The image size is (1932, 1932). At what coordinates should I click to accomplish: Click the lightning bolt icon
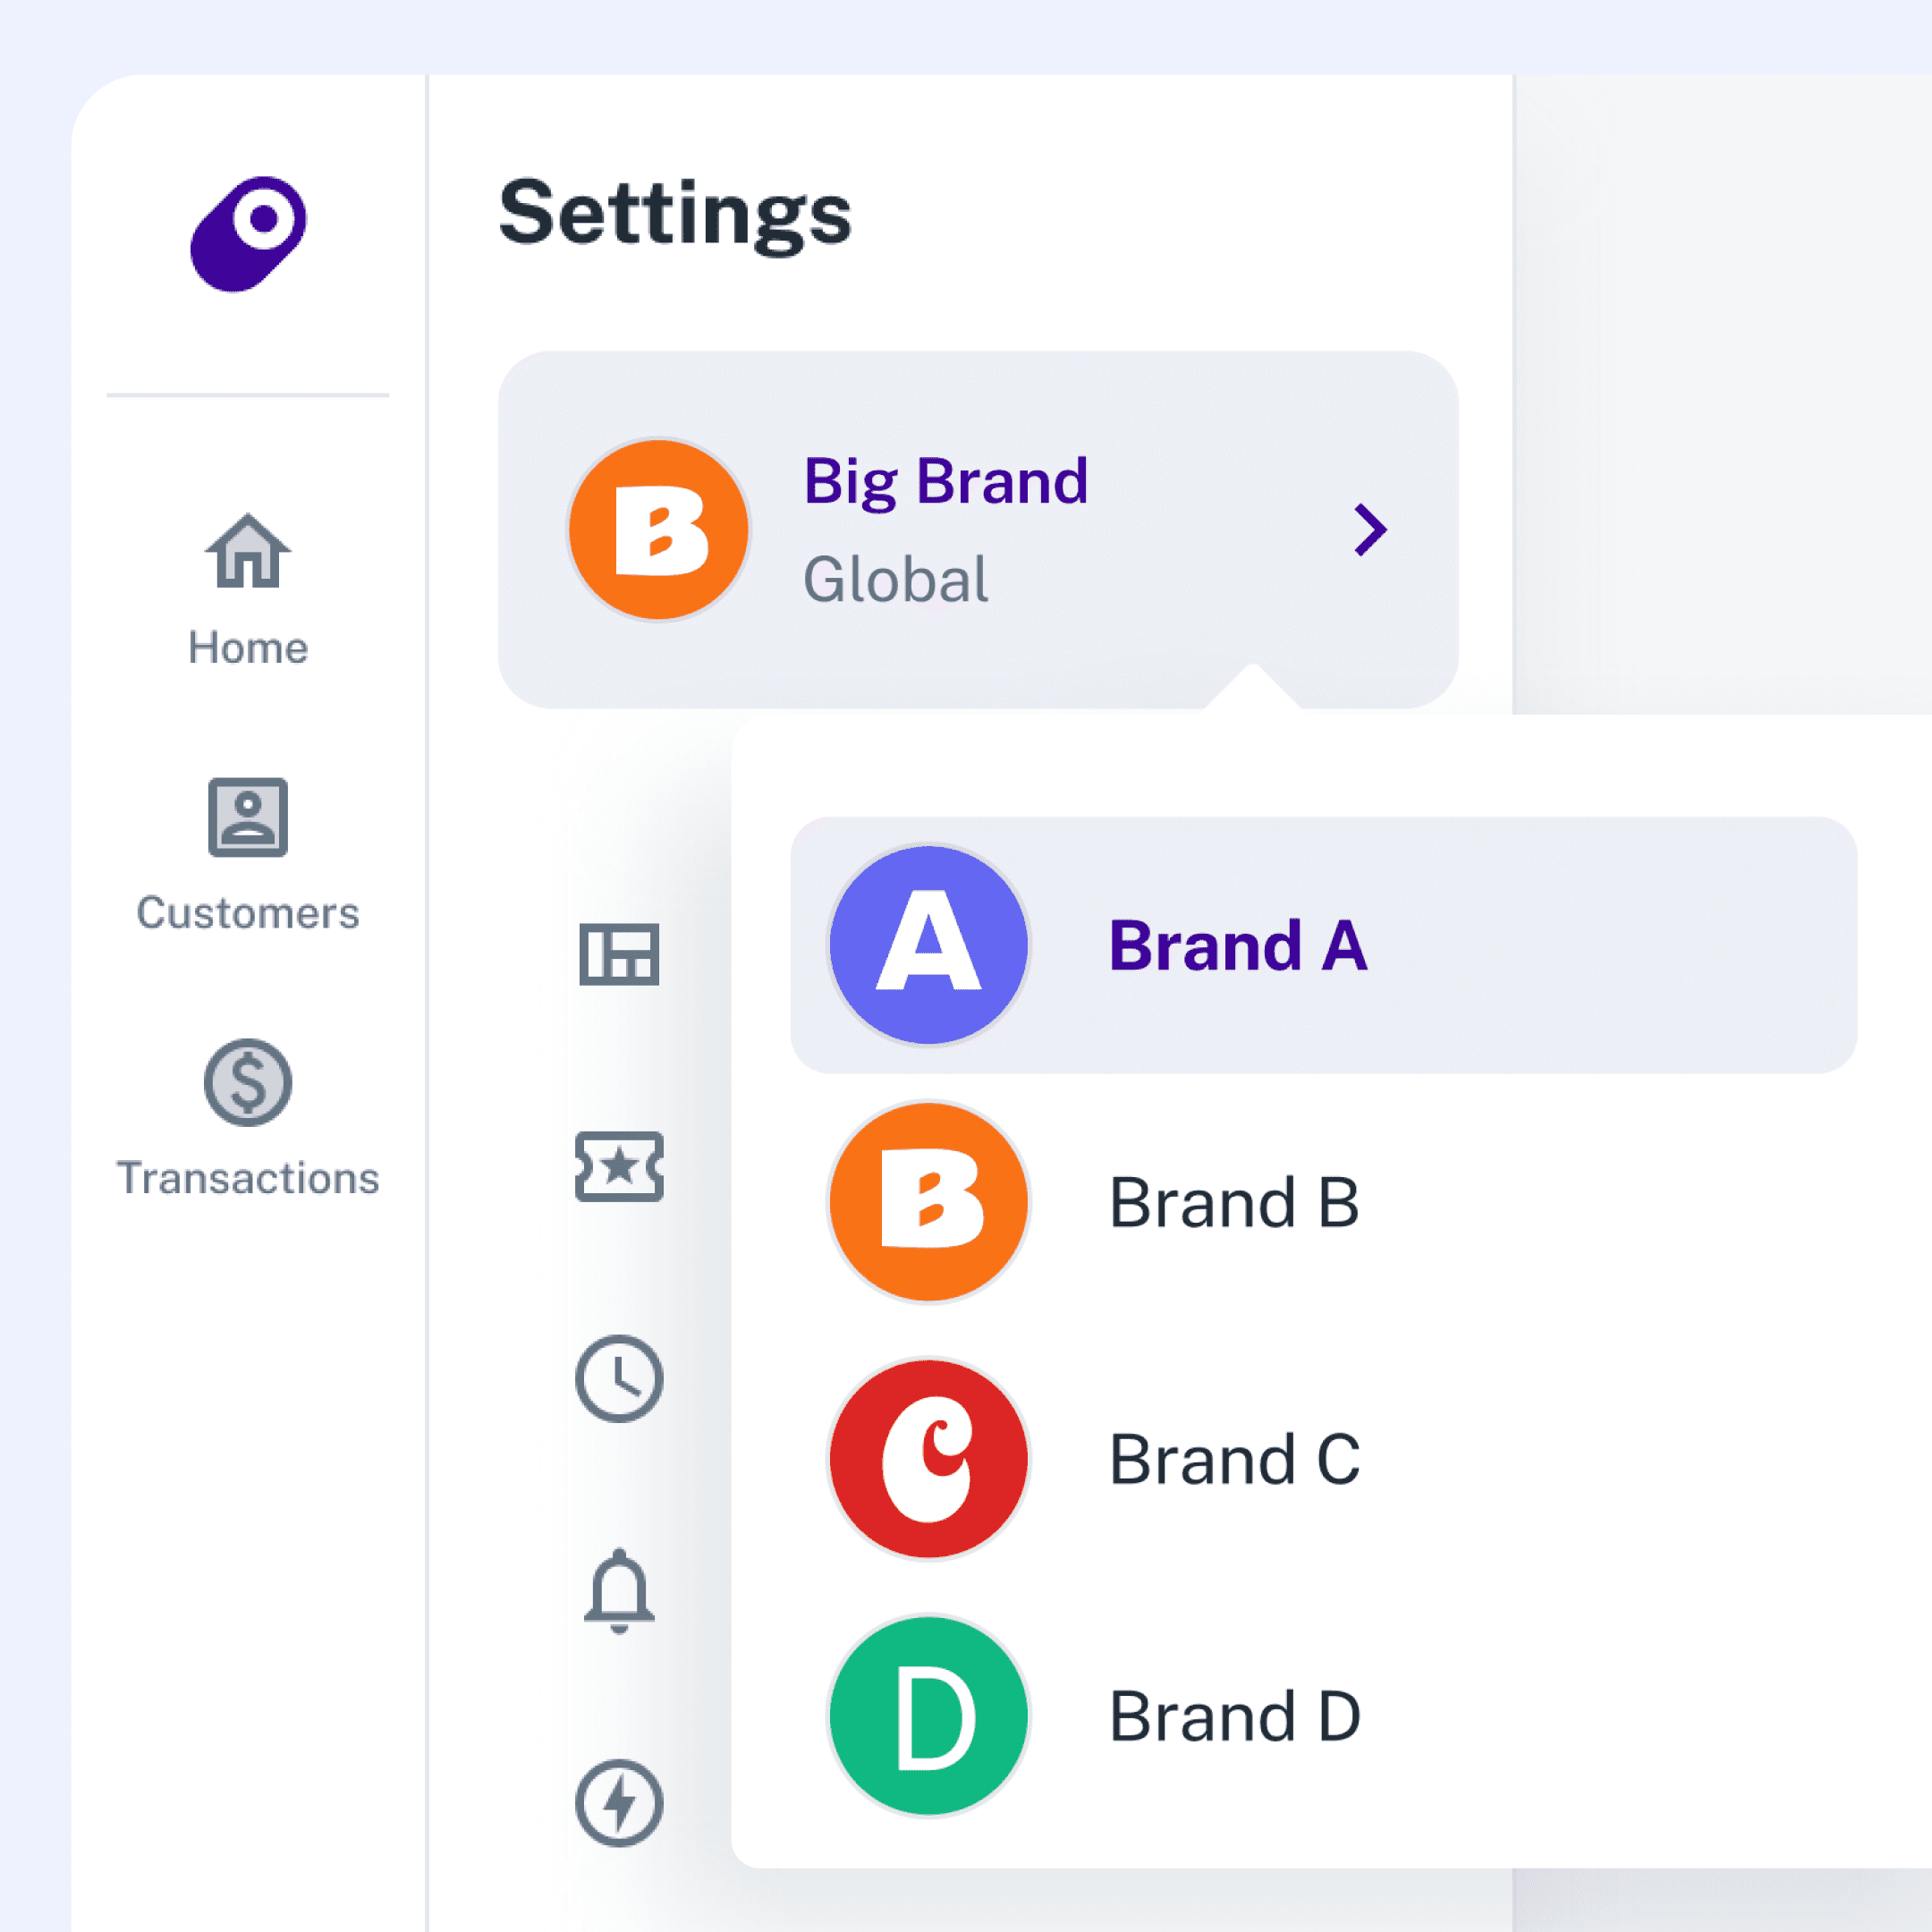click(x=619, y=1803)
